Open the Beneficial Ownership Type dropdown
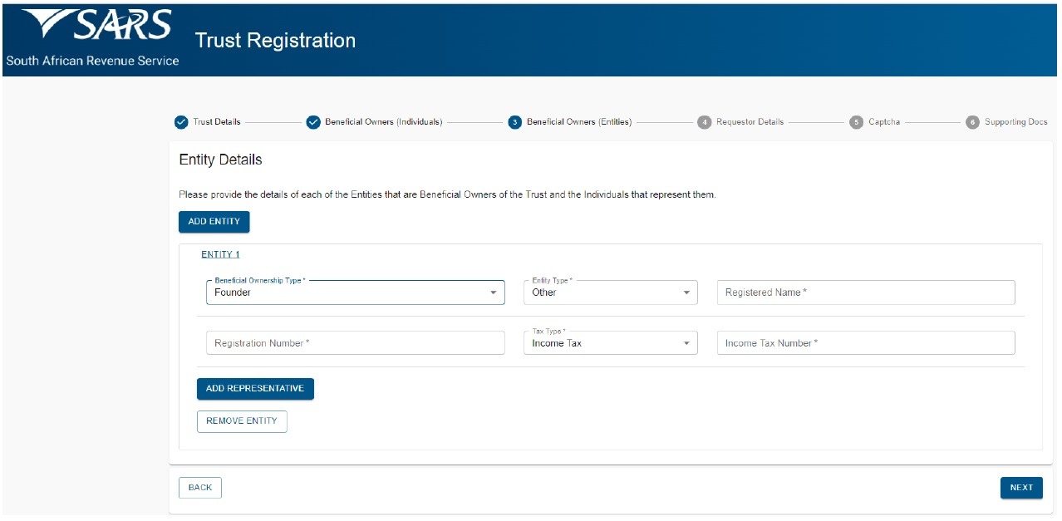The image size is (1062, 521). click(355, 292)
